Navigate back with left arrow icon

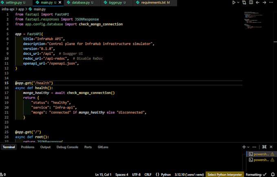click(257, 2)
